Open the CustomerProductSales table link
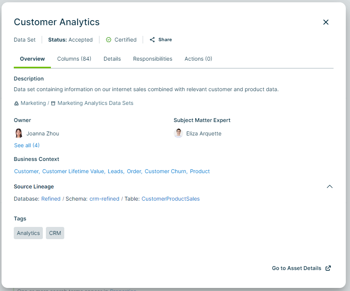Image resolution: width=350 pixels, height=291 pixels. [171, 199]
